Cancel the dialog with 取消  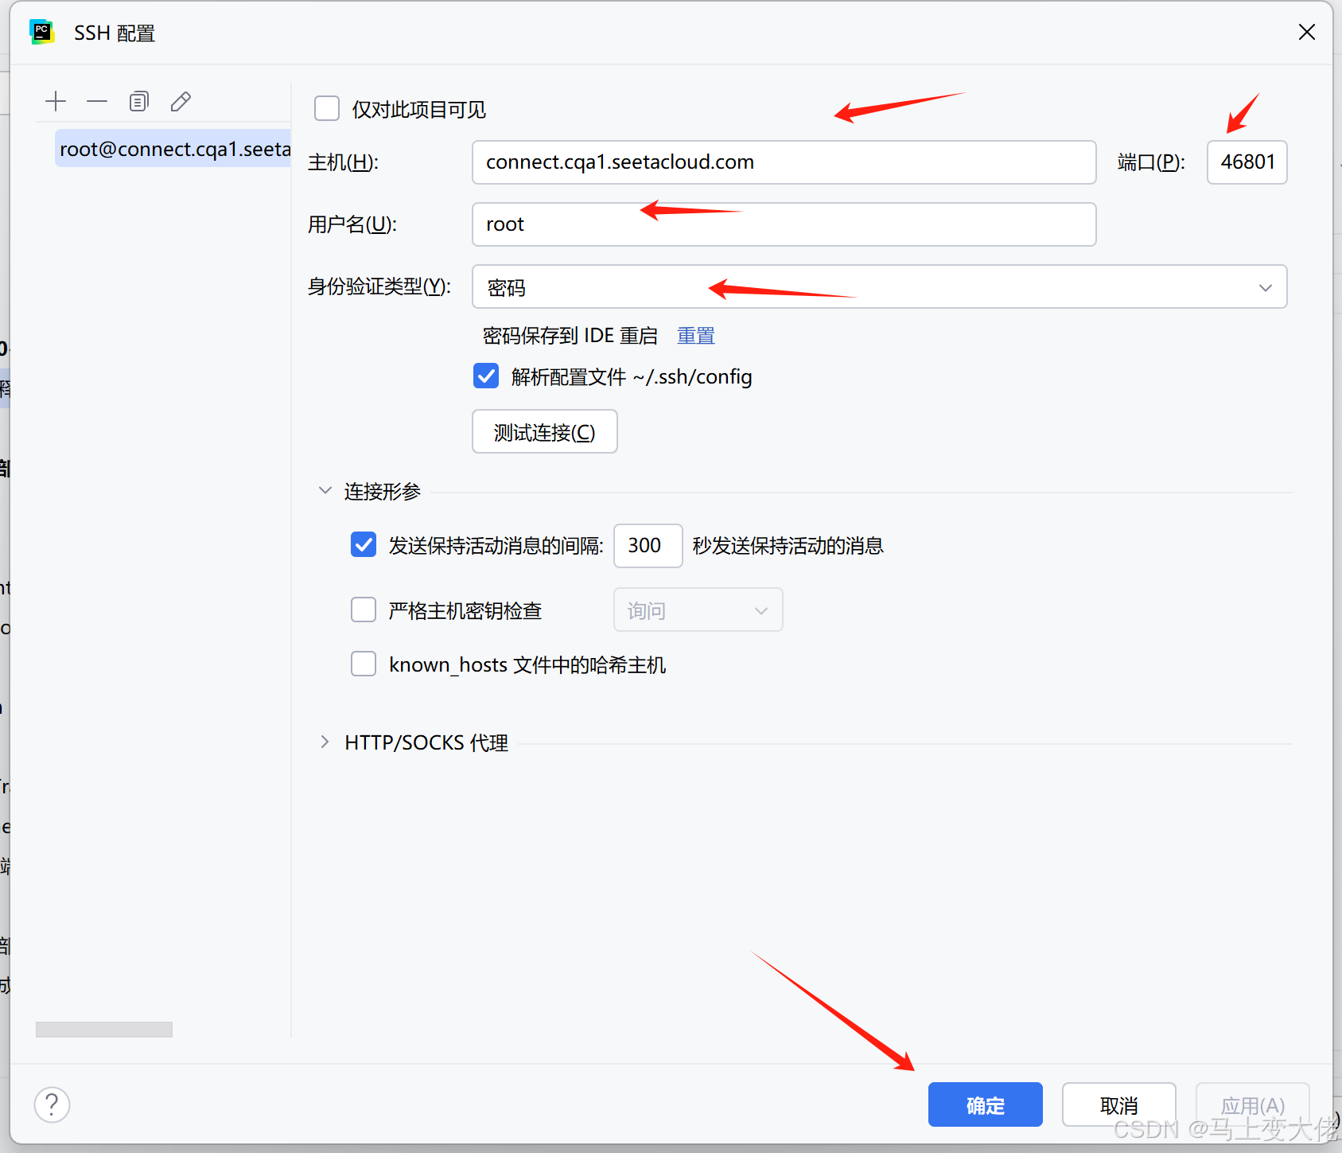[1118, 1104]
